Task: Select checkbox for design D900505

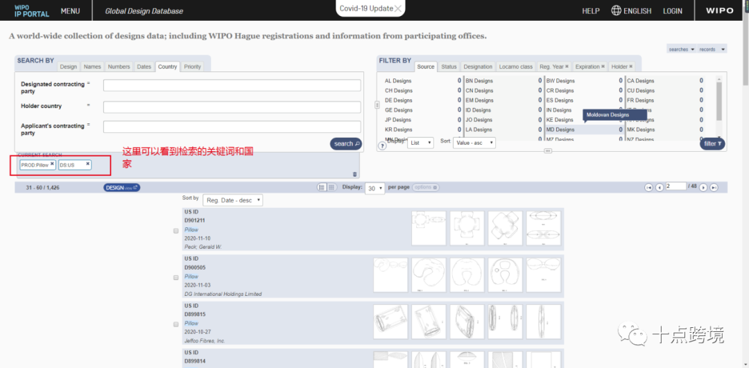Action: click(x=175, y=277)
